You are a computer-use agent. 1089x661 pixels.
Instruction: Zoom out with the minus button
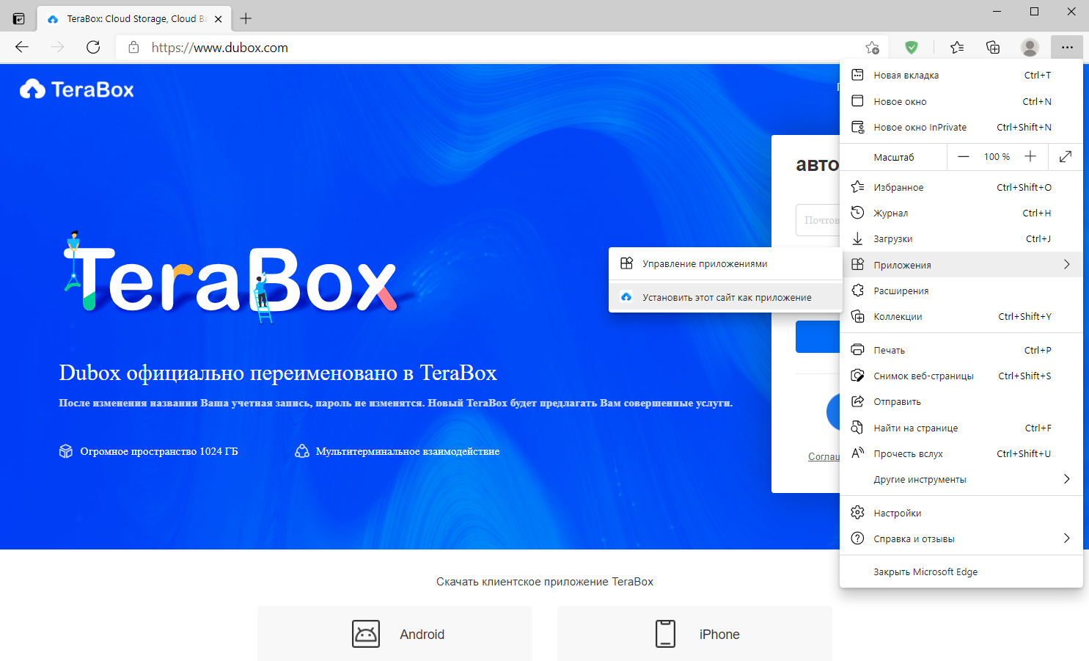tap(964, 157)
